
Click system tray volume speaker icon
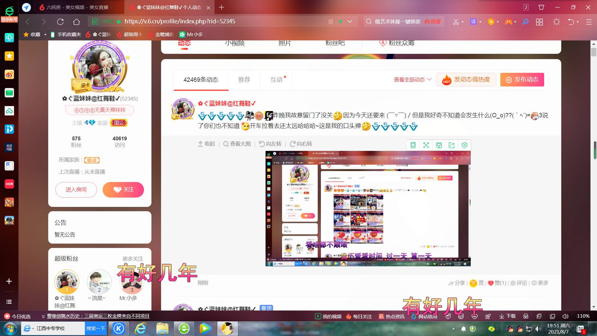[x=538, y=329]
